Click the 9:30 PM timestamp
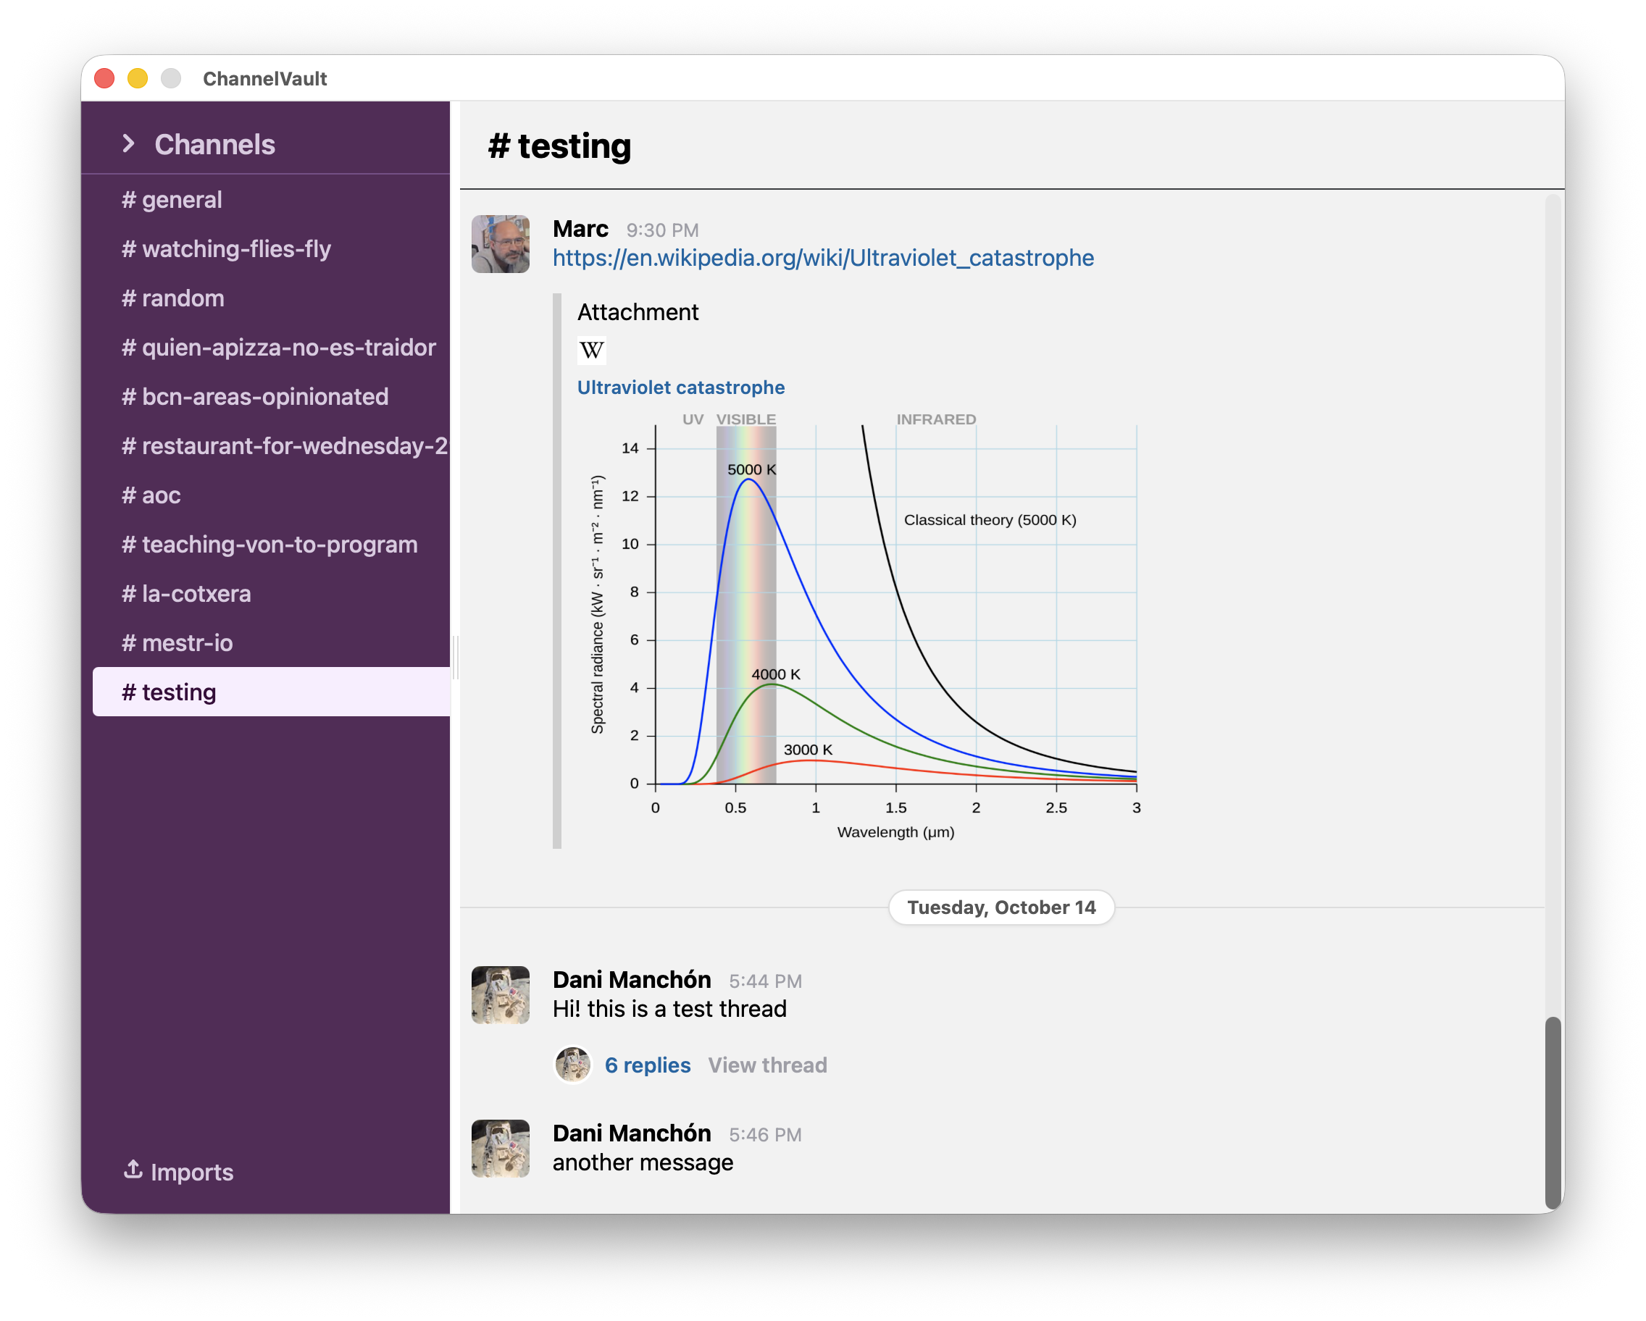This screenshot has width=1646, height=1321. 663,230
